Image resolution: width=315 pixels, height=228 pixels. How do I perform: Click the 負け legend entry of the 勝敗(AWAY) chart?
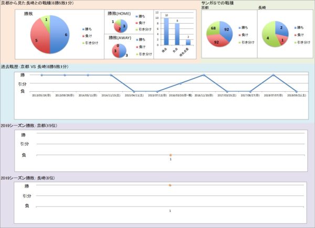point(141,47)
